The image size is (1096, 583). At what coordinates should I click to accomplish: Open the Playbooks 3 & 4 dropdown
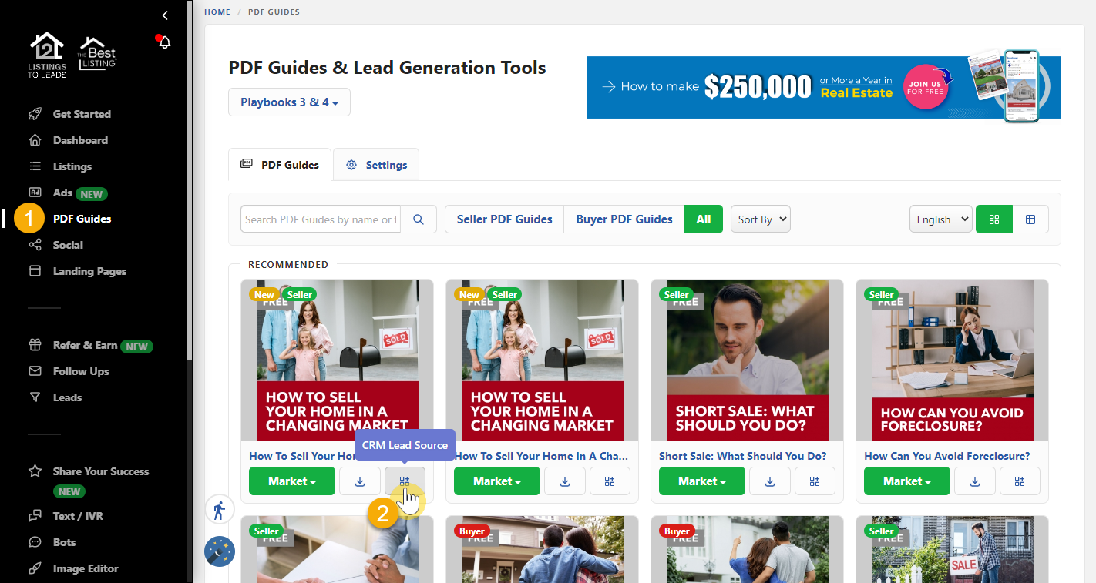coord(289,102)
